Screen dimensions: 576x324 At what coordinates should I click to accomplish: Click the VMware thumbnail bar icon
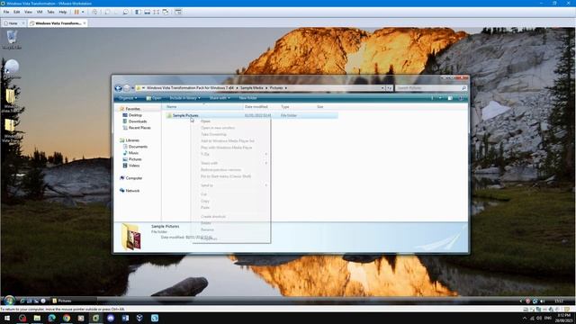pyautogui.click(x=147, y=12)
